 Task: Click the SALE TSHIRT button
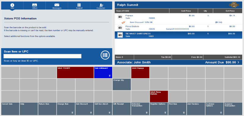point(75,73)
